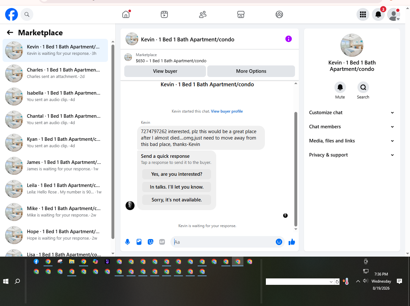Click the microphone voice clip icon
The height and width of the screenshot is (306, 410).
127,242
